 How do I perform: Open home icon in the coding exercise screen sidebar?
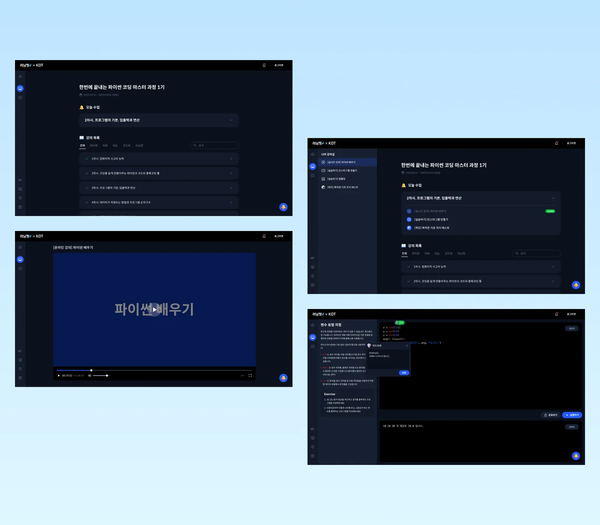(x=313, y=325)
